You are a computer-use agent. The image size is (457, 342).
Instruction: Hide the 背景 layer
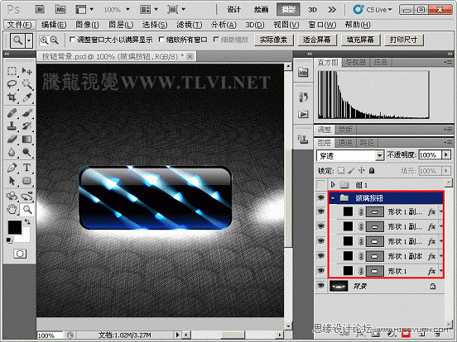click(x=321, y=286)
